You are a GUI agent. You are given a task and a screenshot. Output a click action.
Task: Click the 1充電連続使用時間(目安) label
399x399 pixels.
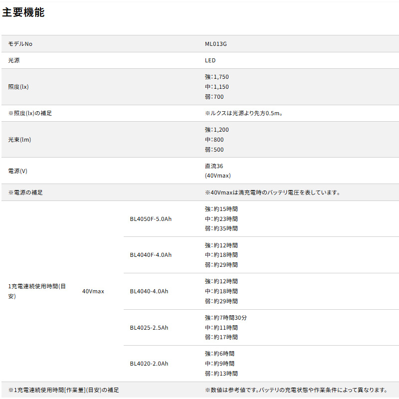(37, 291)
